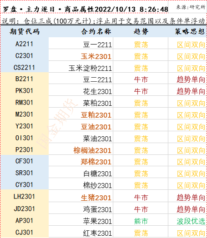The width and height of the screenshot is (207, 238).
Task: Click the 策略思想 column header
Action: coord(190,32)
